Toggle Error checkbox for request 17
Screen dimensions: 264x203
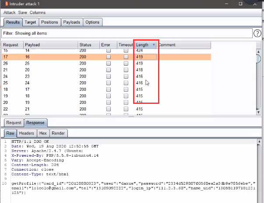click(108, 57)
